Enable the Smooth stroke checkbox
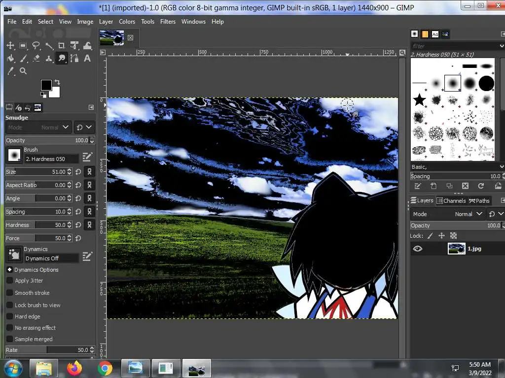505x378 pixels. [10, 293]
